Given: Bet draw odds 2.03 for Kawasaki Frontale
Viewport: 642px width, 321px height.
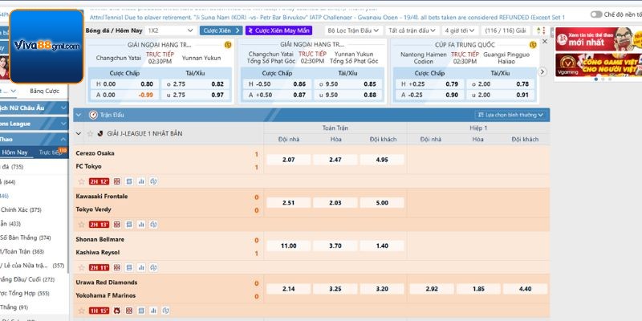Looking at the screenshot, I should 335,203.
